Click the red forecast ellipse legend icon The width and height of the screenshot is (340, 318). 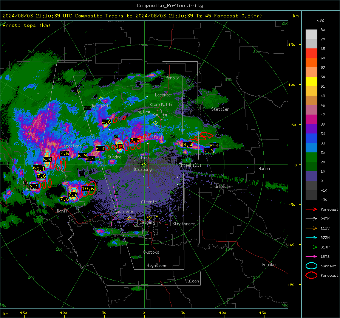pos(311,275)
